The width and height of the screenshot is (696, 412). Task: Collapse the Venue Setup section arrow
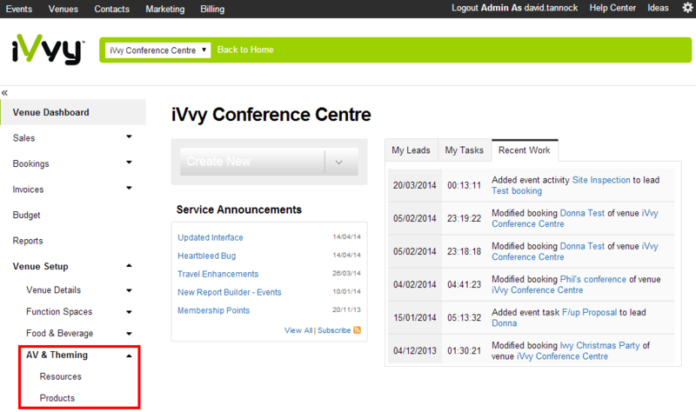click(x=129, y=266)
